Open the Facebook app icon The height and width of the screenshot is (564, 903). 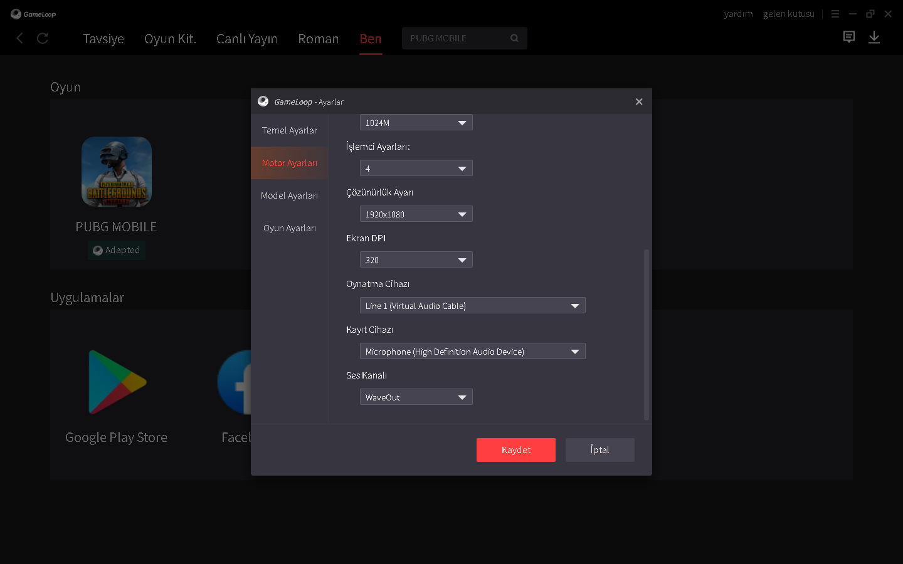[x=234, y=382]
